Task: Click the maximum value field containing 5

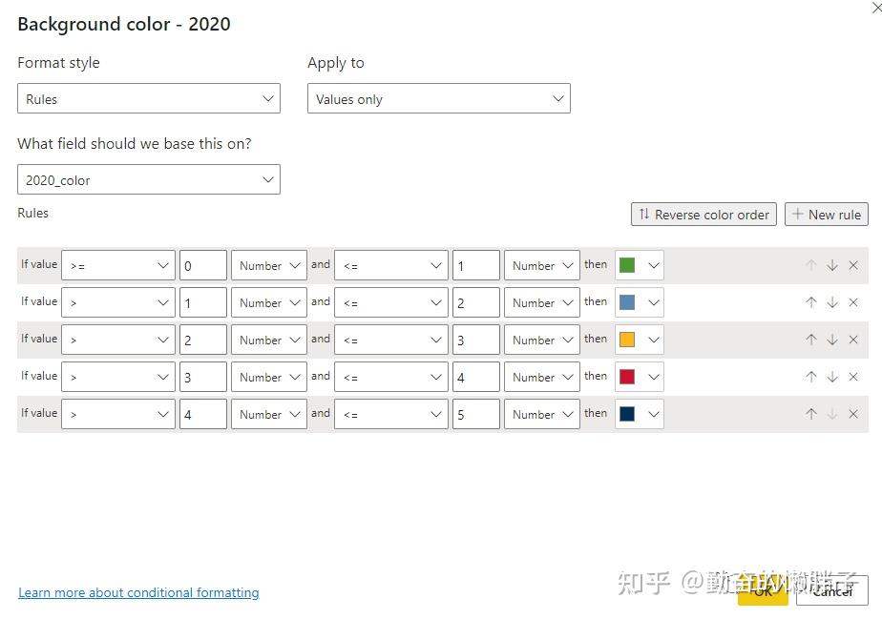Action: pos(475,414)
